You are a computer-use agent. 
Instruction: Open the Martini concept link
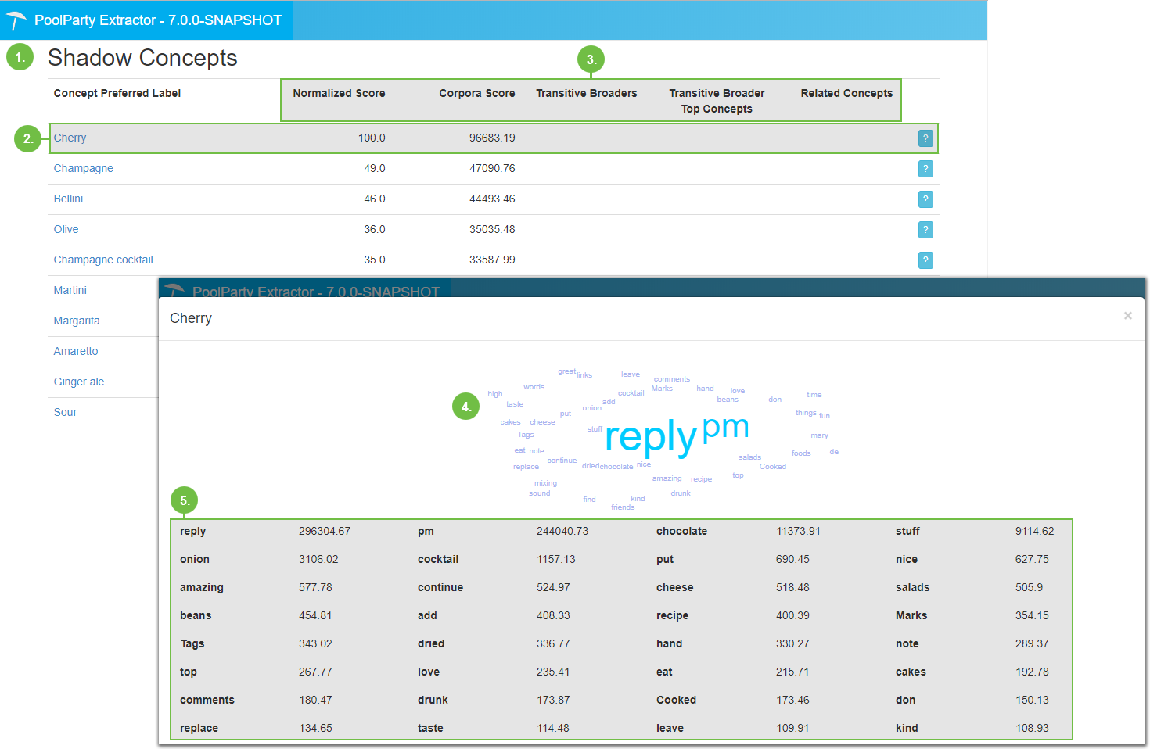tap(70, 291)
